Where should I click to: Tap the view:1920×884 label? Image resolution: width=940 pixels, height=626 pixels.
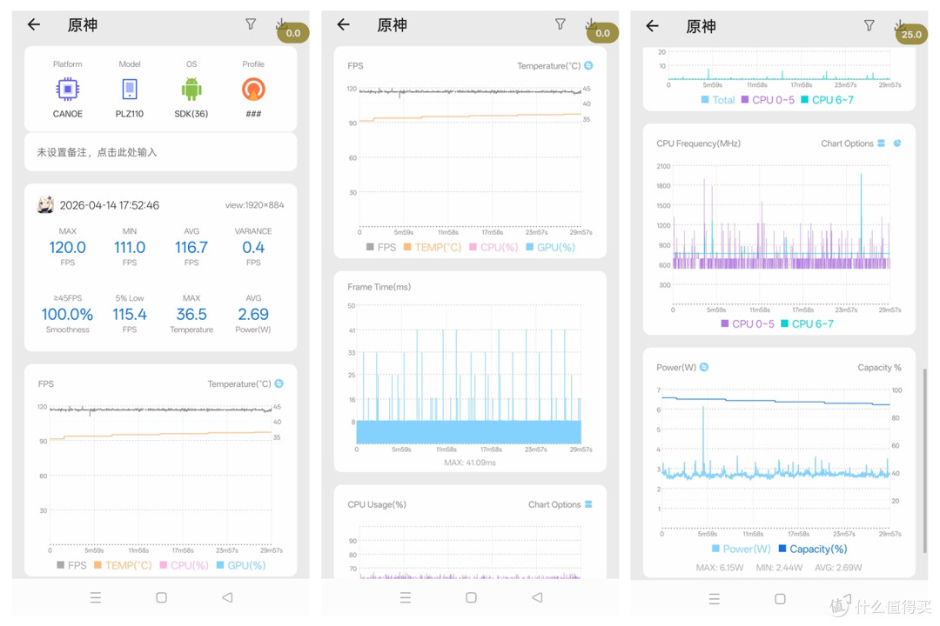click(x=254, y=205)
